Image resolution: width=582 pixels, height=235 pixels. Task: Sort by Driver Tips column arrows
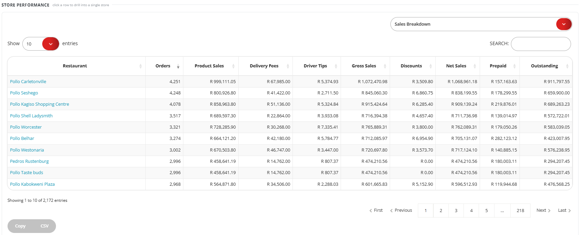pyautogui.click(x=336, y=66)
